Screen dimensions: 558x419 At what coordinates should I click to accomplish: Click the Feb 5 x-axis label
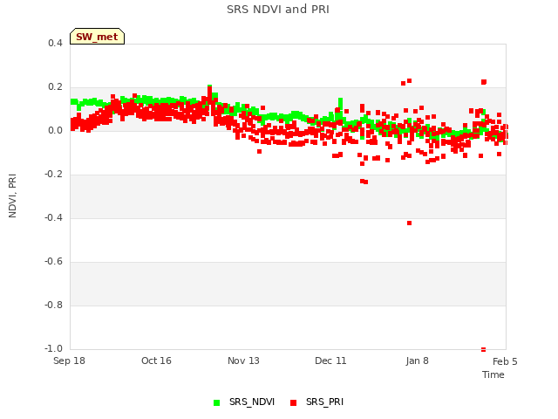pyautogui.click(x=505, y=361)
